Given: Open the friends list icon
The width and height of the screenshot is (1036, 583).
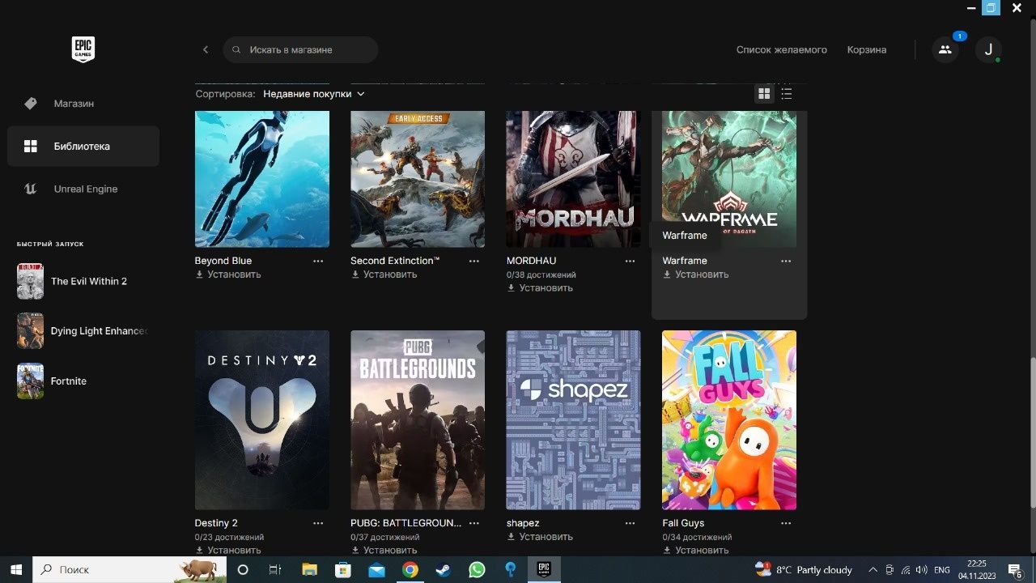Looking at the screenshot, I should point(945,49).
